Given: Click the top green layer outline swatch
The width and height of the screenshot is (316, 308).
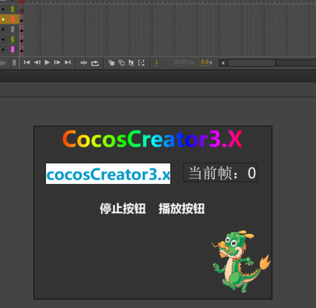Looking at the screenshot, I should pos(12,9).
